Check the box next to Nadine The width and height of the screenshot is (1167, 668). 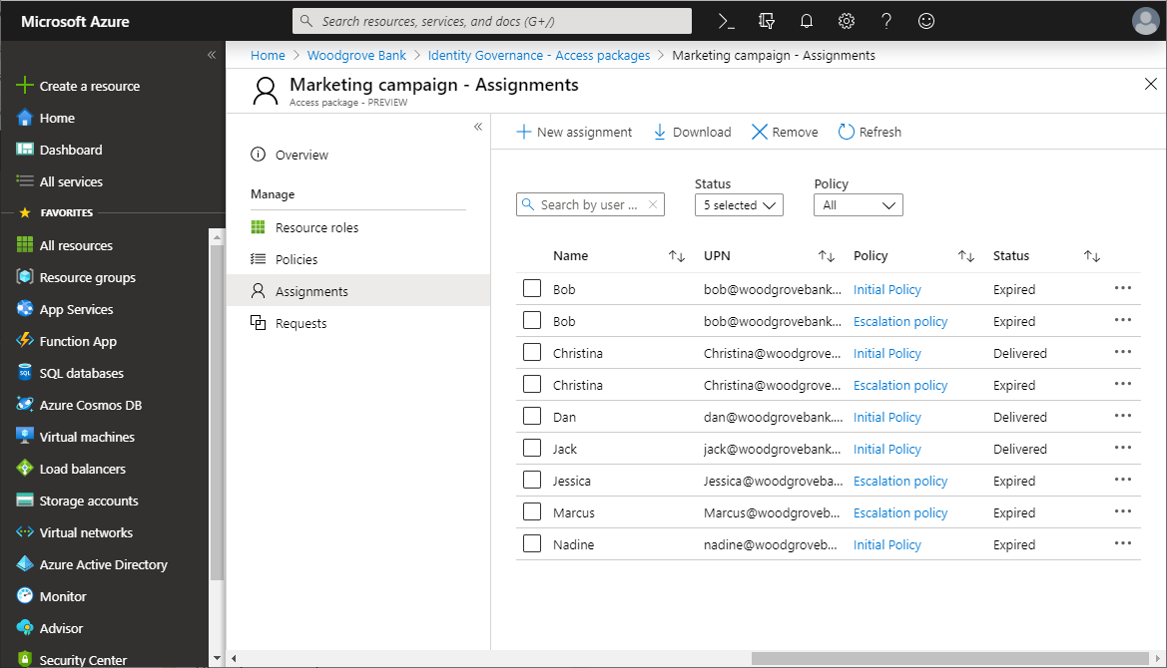(532, 544)
